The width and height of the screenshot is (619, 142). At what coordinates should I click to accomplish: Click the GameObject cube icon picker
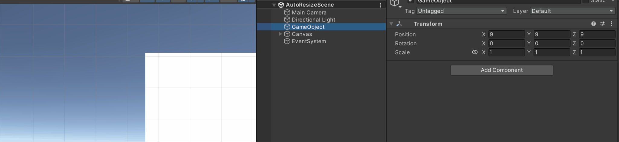(395, 4)
